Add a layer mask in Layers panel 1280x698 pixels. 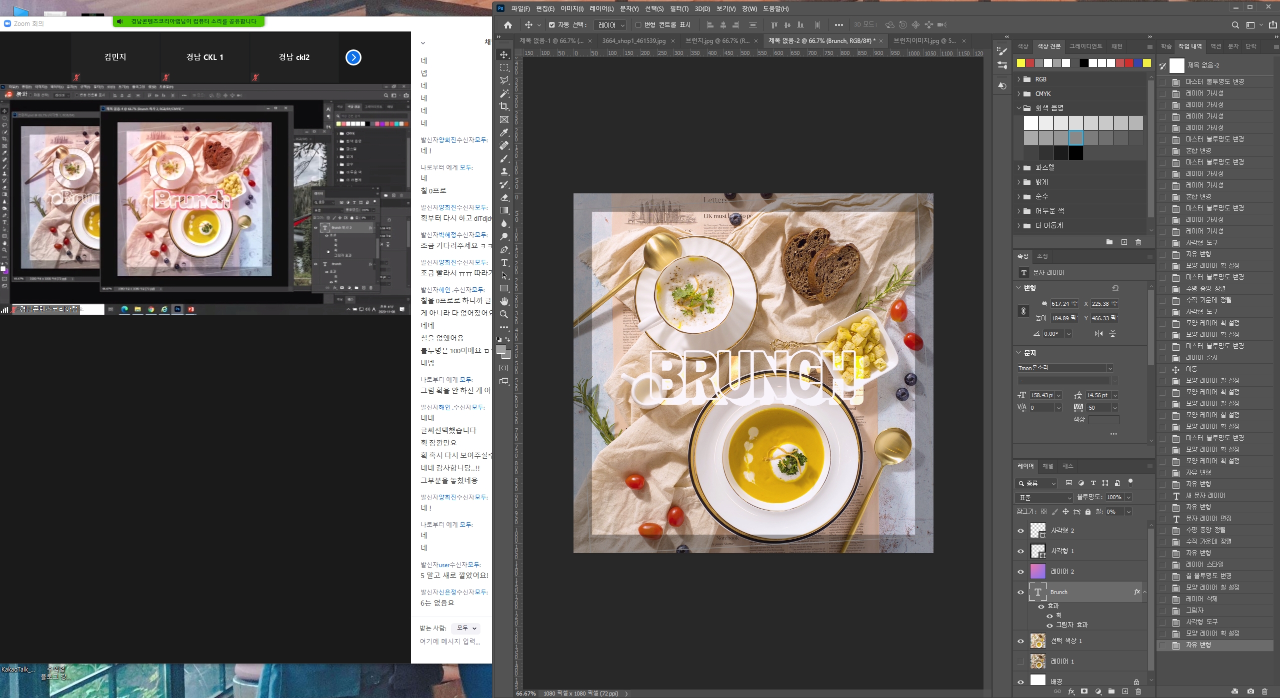[x=1084, y=692]
